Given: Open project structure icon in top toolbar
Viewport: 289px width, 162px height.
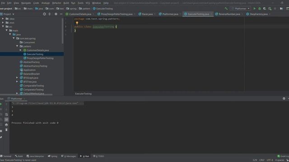Looking at the screenshot, I should (x=281, y=9).
